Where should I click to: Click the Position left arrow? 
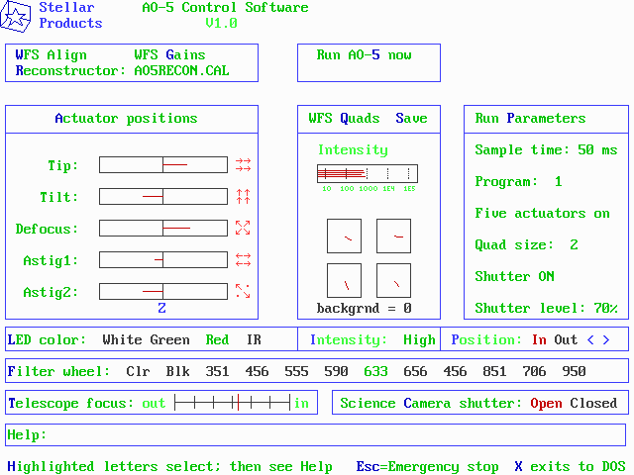pyautogui.click(x=590, y=339)
